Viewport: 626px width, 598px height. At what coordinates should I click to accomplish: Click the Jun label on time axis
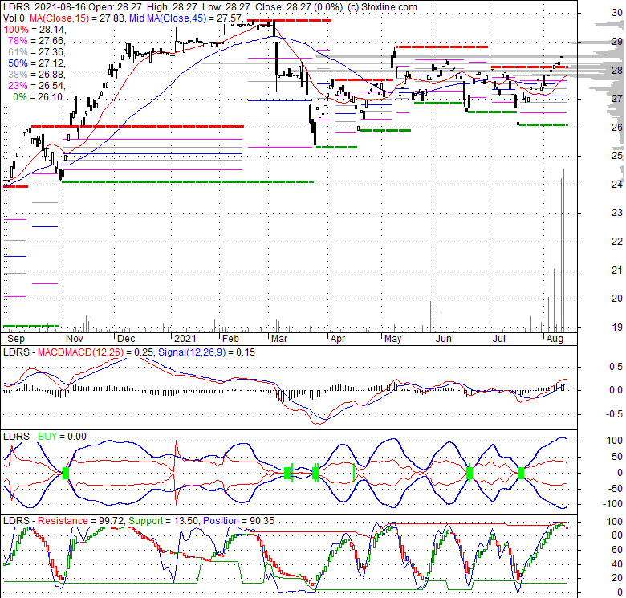pyautogui.click(x=444, y=339)
